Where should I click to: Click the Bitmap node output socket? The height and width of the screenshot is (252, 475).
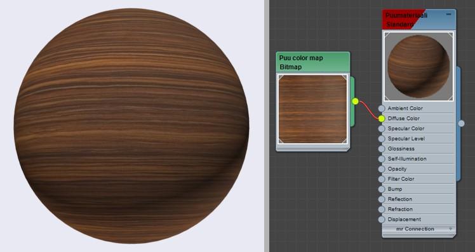click(x=355, y=102)
